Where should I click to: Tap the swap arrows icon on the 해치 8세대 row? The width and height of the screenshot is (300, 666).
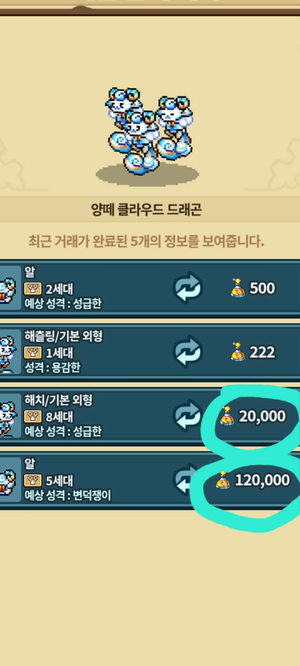click(x=188, y=416)
